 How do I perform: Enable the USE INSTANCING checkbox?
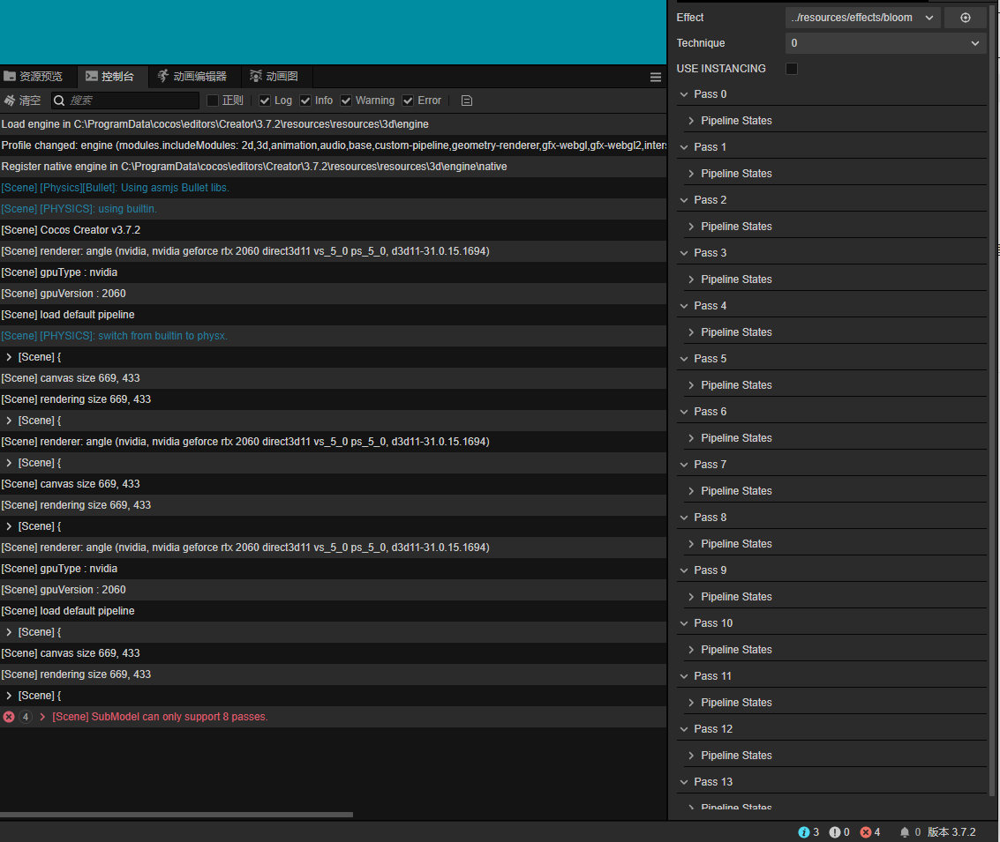792,69
